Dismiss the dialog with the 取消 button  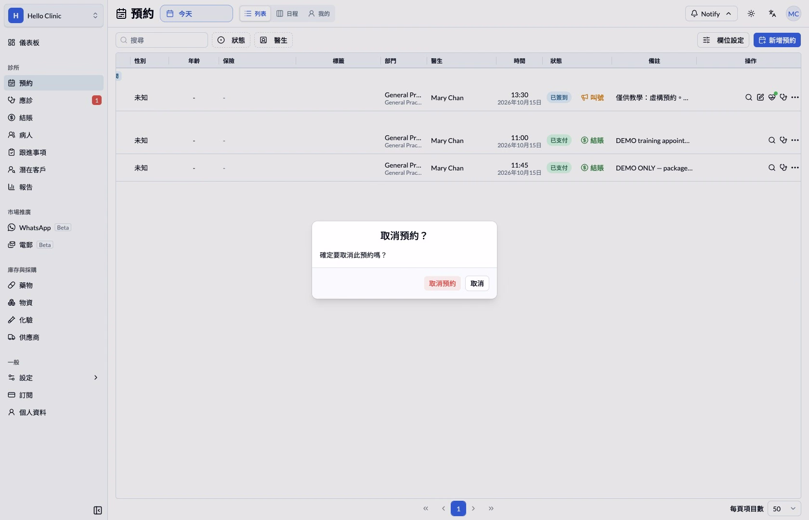(477, 283)
